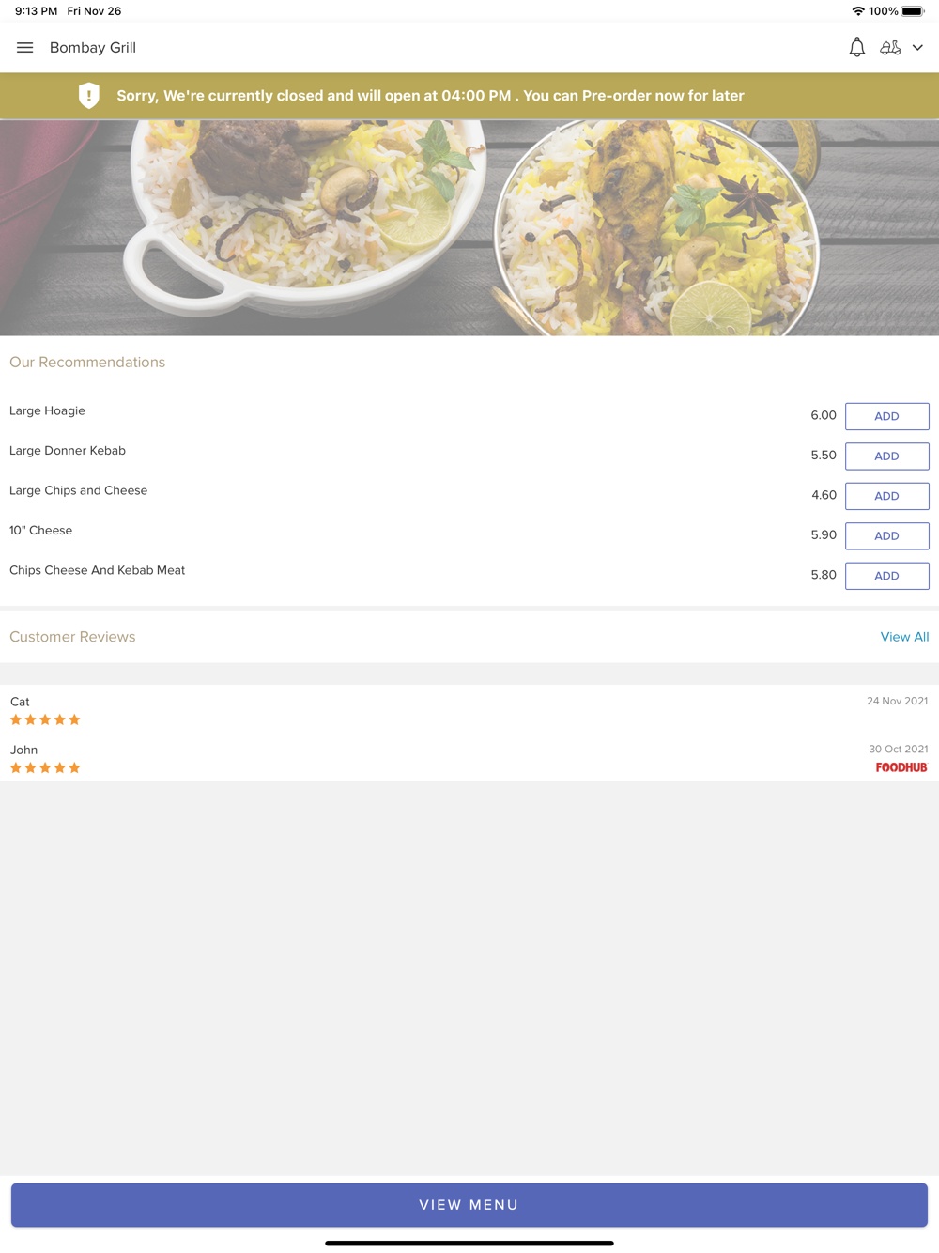Open the Large Hoagie item
Viewport: 939px width, 1253px height.
coord(47,410)
